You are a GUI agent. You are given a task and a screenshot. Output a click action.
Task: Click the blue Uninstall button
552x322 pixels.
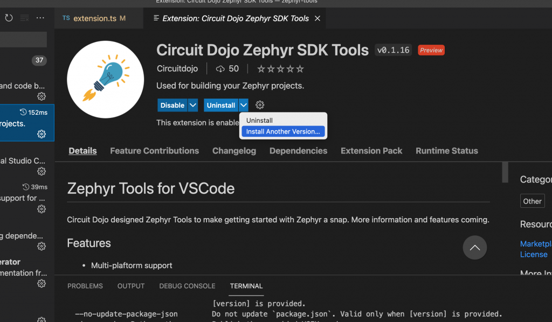[x=220, y=105]
